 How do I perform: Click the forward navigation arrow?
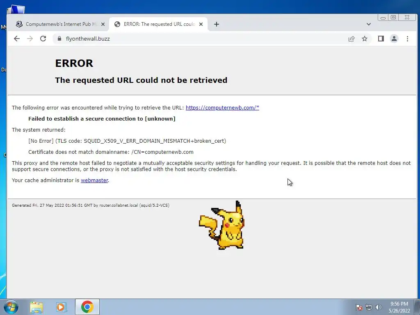coord(30,39)
